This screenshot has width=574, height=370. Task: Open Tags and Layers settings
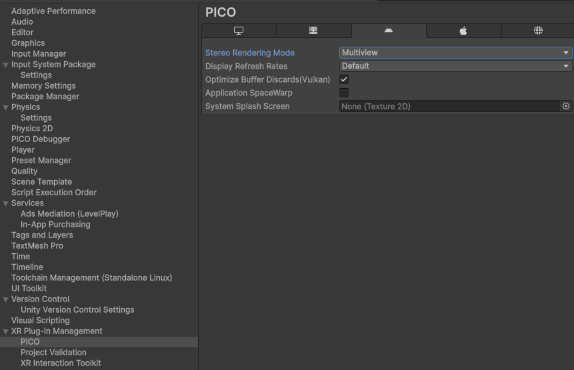point(42,235)
